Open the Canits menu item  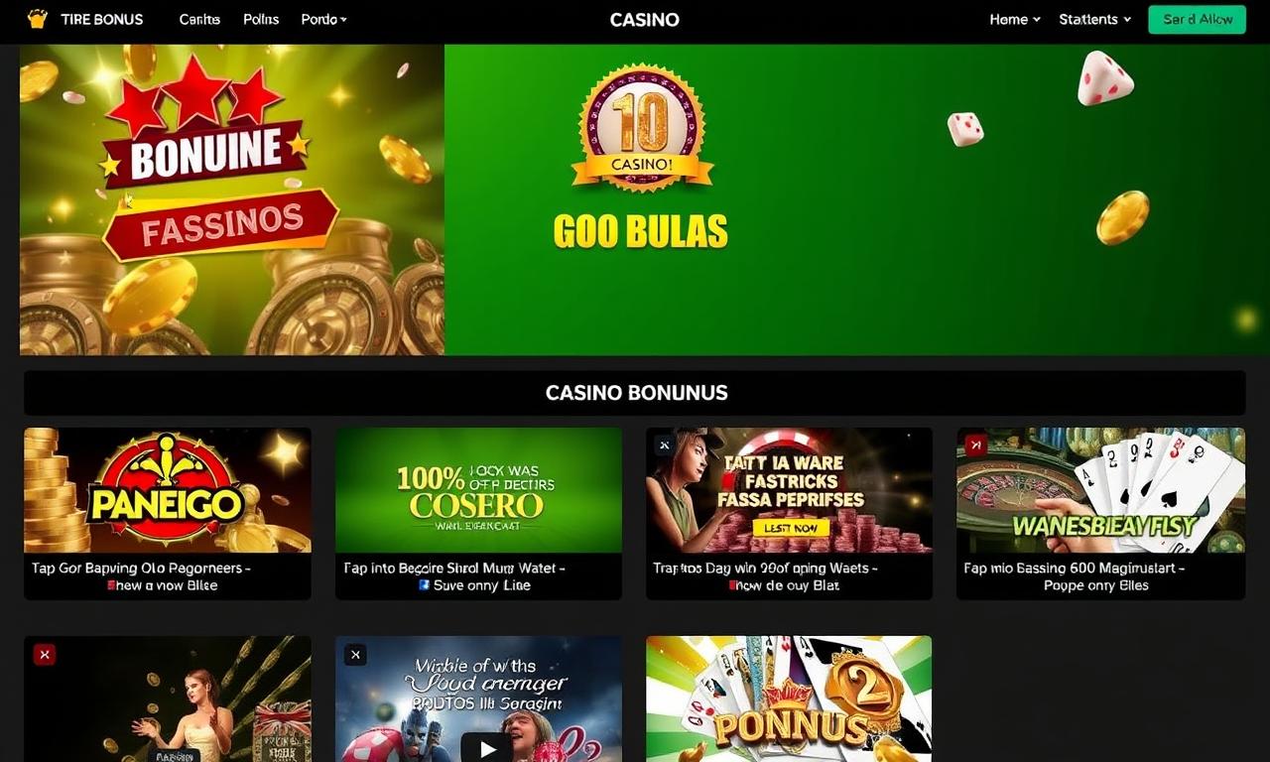(x=199, y=19)
